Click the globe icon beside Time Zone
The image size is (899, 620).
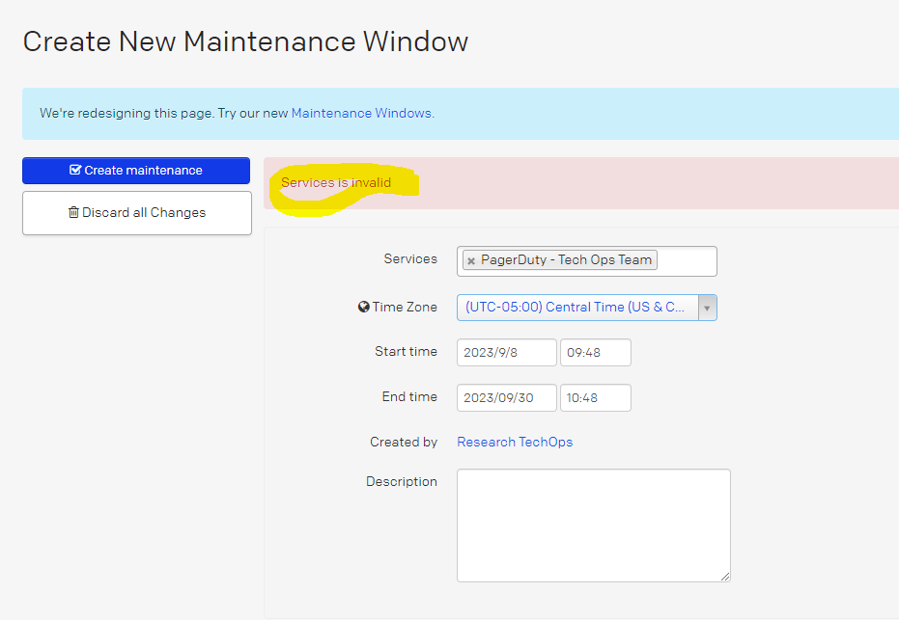[363, 307]
